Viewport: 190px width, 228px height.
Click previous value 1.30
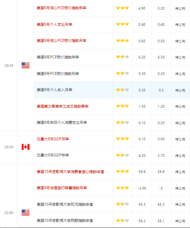[x=142, y=106]
